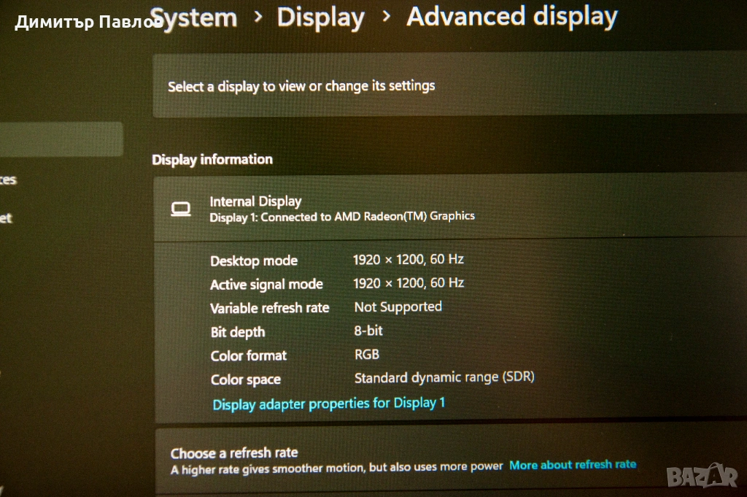The width and height of the screenshot is (747, 497).
Task: Click the Variable refresh rate Not Supported value
Action: (x=398, y=307)
